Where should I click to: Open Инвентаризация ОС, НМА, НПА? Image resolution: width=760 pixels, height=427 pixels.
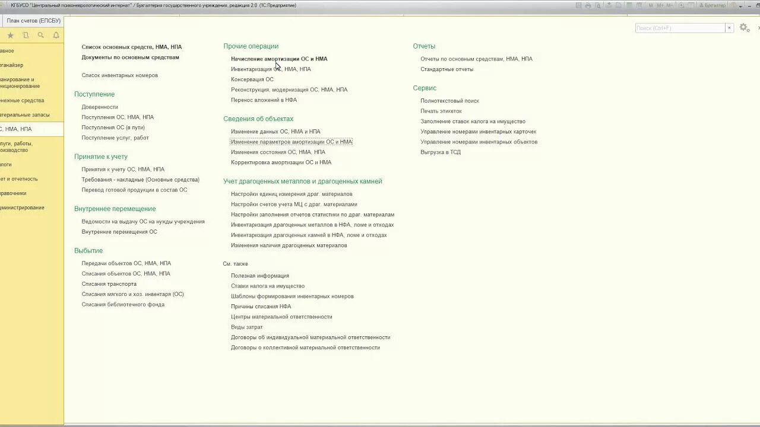coord(271,69)
